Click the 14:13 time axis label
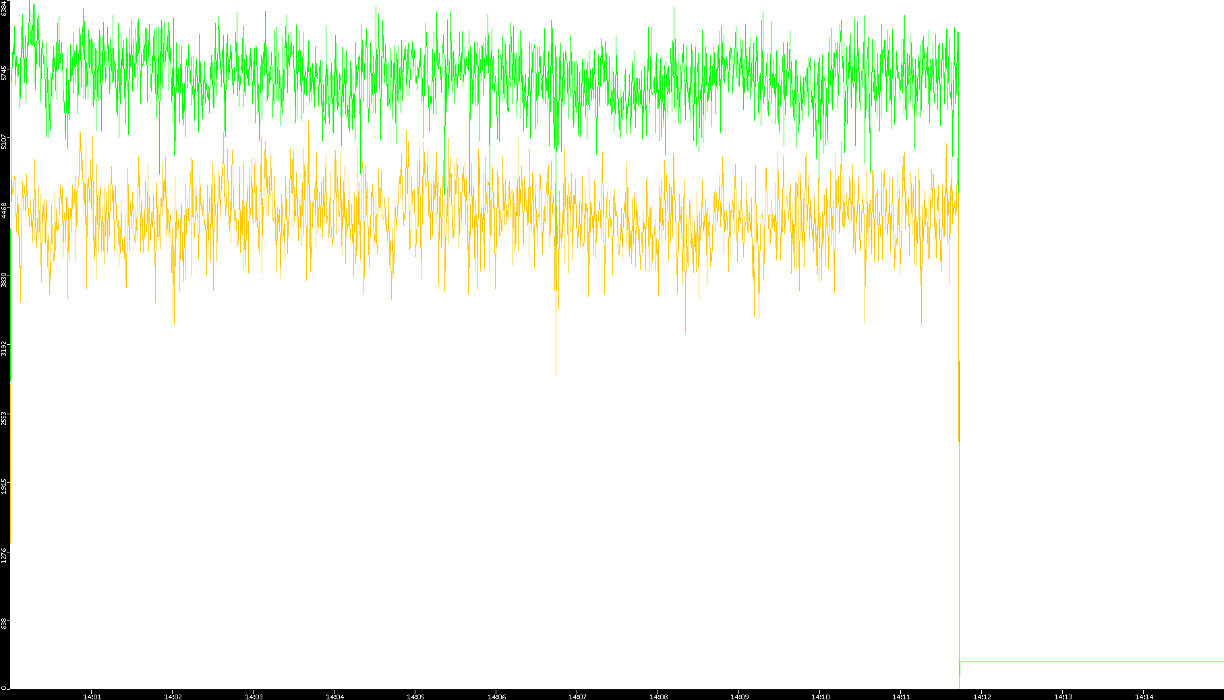The image size is (1224, 700). pyautogui.click(x=1063, y=696)
